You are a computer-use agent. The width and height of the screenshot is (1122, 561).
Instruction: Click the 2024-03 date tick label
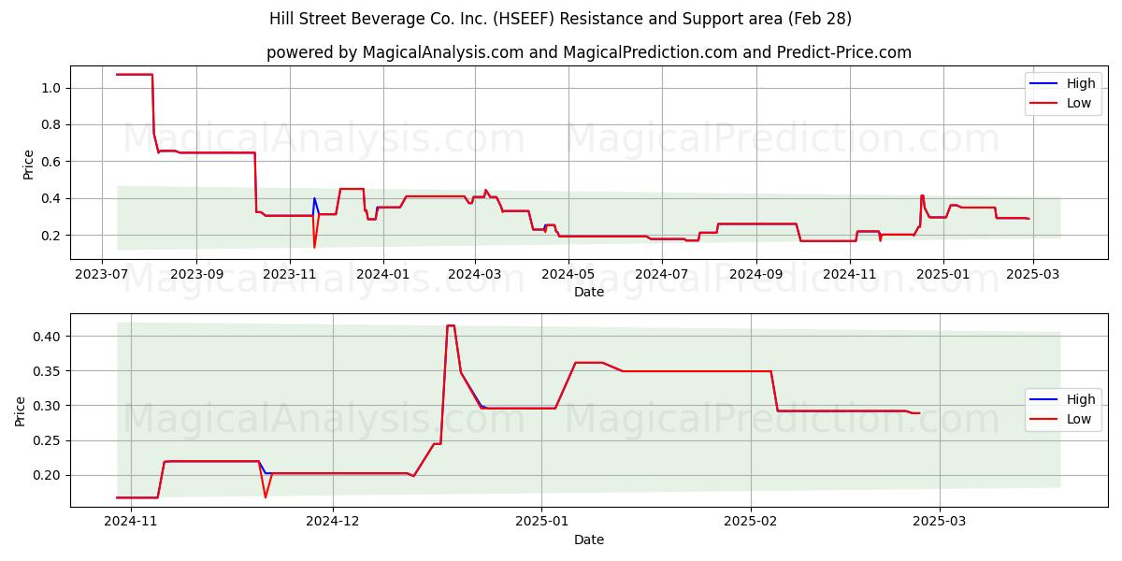474,275
